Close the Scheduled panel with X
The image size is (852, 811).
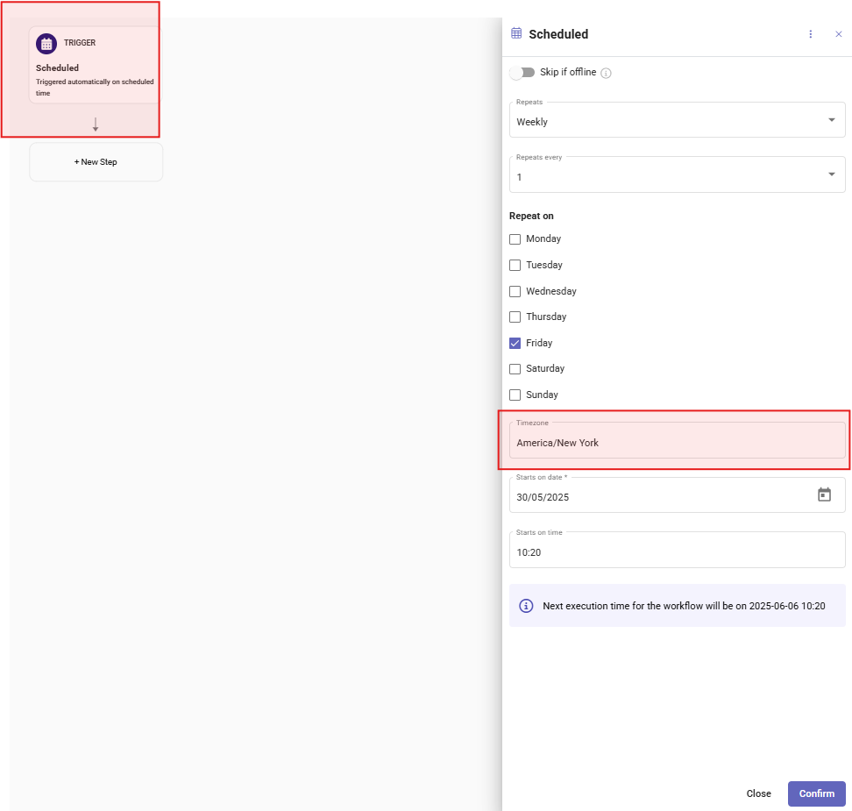(x=839, y=34)
